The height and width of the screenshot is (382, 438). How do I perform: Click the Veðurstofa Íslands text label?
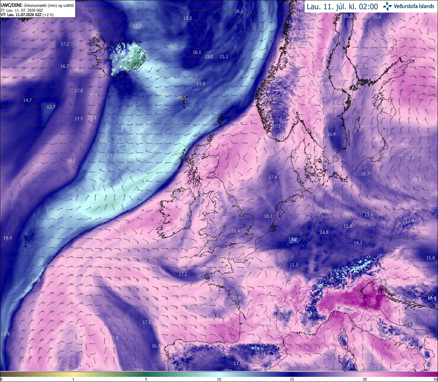point(414,6)
